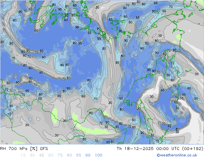
Task: Click legend value 75
Action: tap(60, 155)
